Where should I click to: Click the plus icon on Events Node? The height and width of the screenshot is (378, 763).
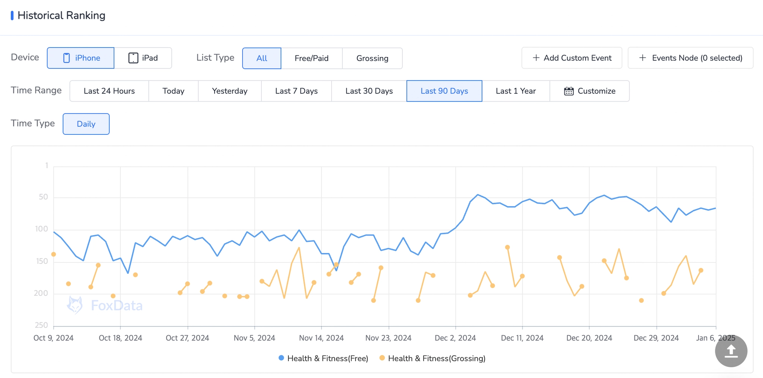643,58
